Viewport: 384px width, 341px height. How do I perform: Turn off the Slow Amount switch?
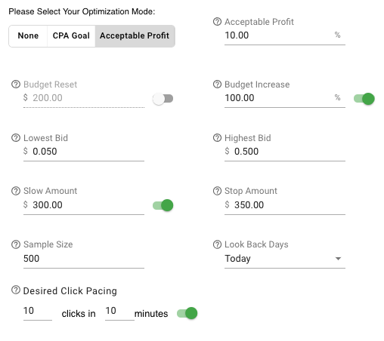[x=163, y=205]
